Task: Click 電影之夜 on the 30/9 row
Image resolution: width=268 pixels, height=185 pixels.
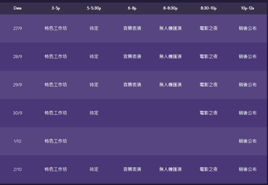Action: [x=208, y=113]
